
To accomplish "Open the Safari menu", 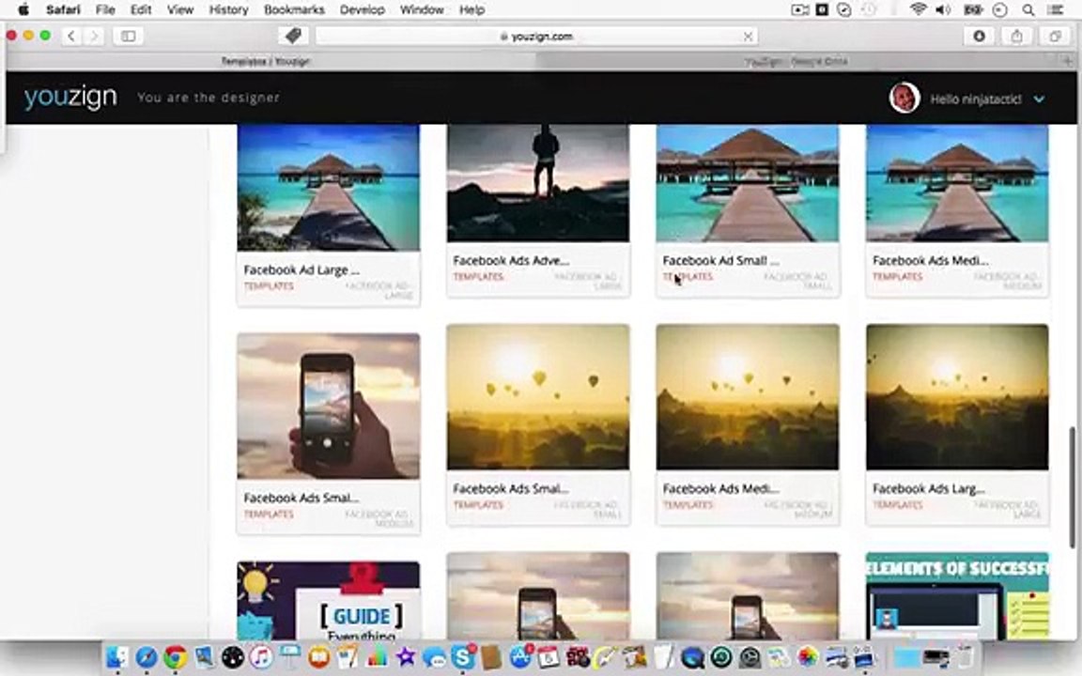I will (63, 9).
